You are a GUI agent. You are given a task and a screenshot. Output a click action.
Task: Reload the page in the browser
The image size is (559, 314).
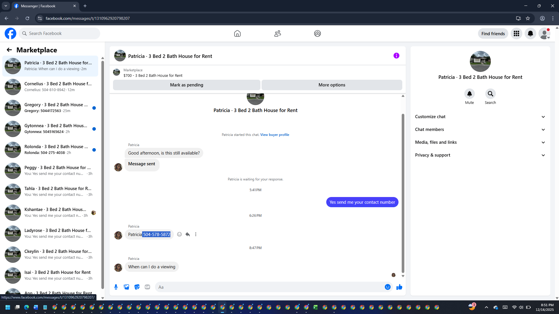27,18
